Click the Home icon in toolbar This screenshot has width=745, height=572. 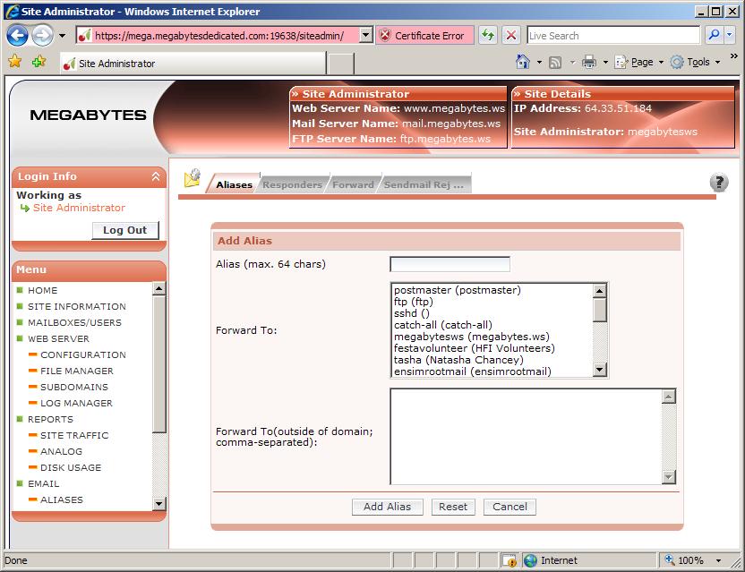tap(524, 62)
